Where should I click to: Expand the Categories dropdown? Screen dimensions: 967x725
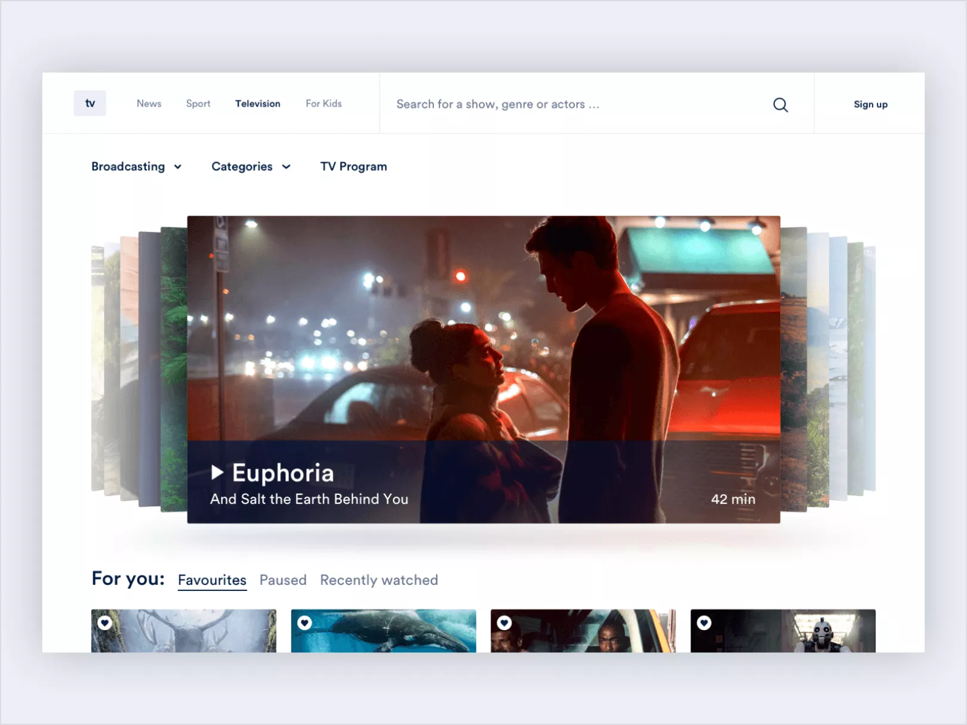(251, 166)
